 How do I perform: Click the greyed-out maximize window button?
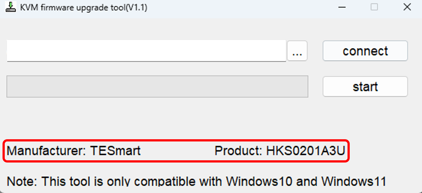(x=374, y=7)
